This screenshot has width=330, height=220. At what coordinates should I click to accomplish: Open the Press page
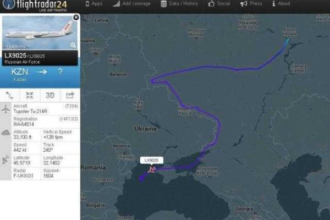tap(251, 4)
